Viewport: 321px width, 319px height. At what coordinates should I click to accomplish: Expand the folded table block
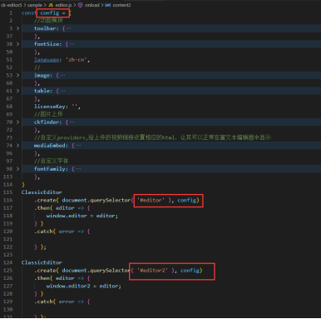pos(17,91)
